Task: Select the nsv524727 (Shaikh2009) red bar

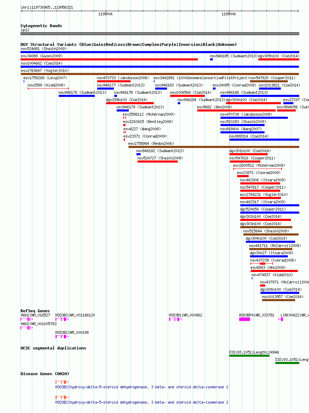Action: pos(158,162)
